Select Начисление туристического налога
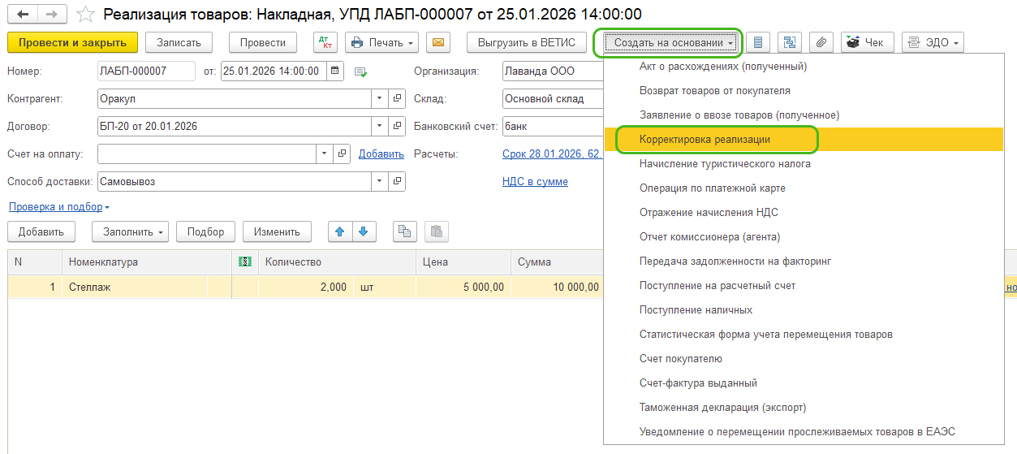 [804, 164]
